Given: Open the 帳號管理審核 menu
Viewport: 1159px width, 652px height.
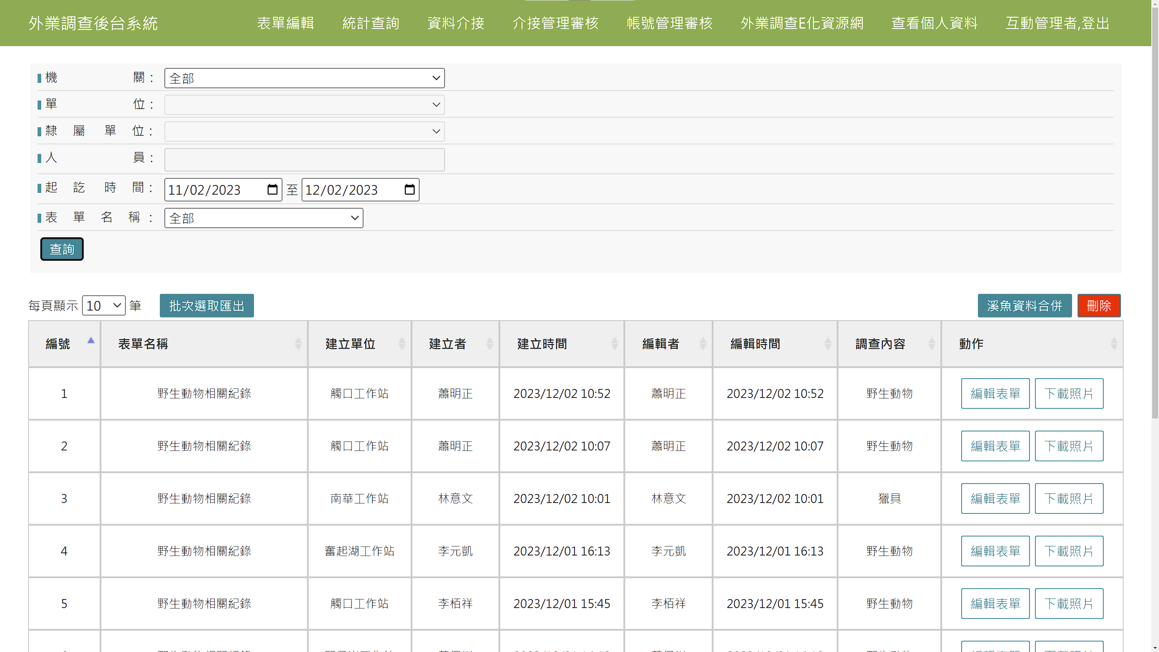Looking at the screenshot, I should point(670,23).
